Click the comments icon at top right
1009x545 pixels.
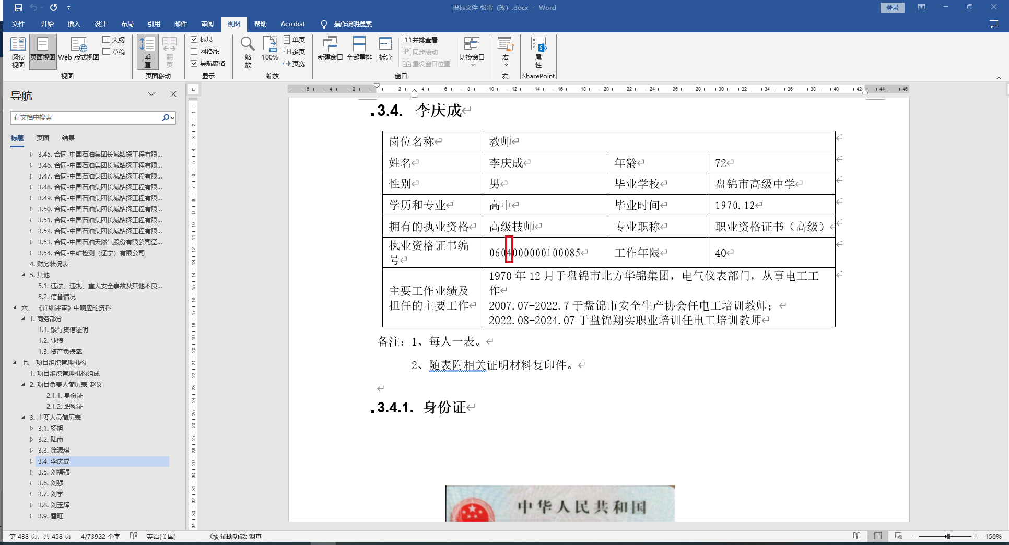point(993,24)
